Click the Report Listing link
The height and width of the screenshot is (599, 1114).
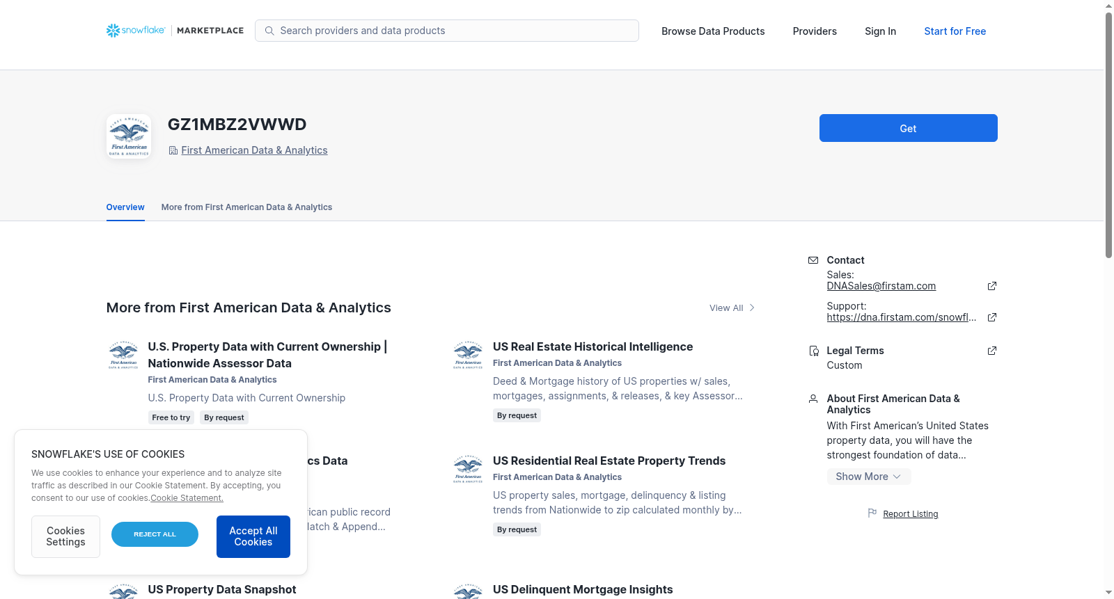pos(910,514)
